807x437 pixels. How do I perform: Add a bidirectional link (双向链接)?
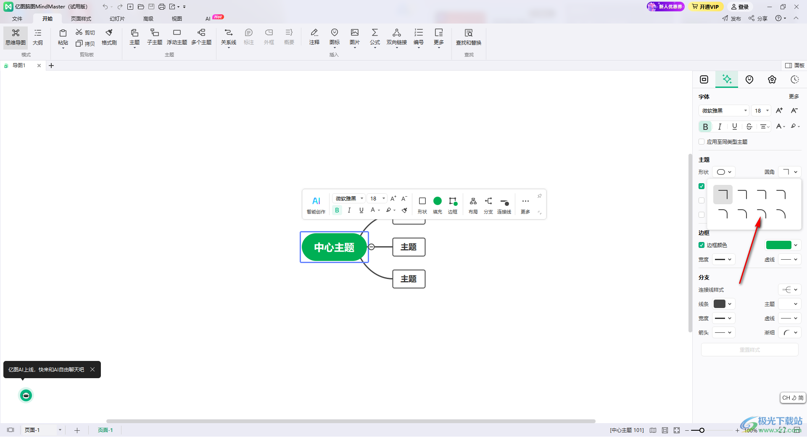pyautogui.click(x=397, y=37)
